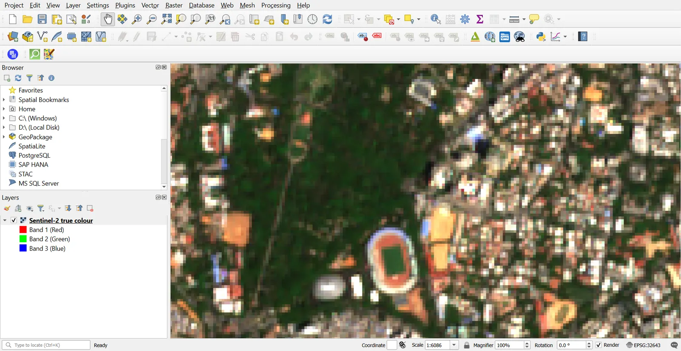The height and width of the screenshot is (351, 681).
Task: Open the Raster menu
Action: point(174,5)
